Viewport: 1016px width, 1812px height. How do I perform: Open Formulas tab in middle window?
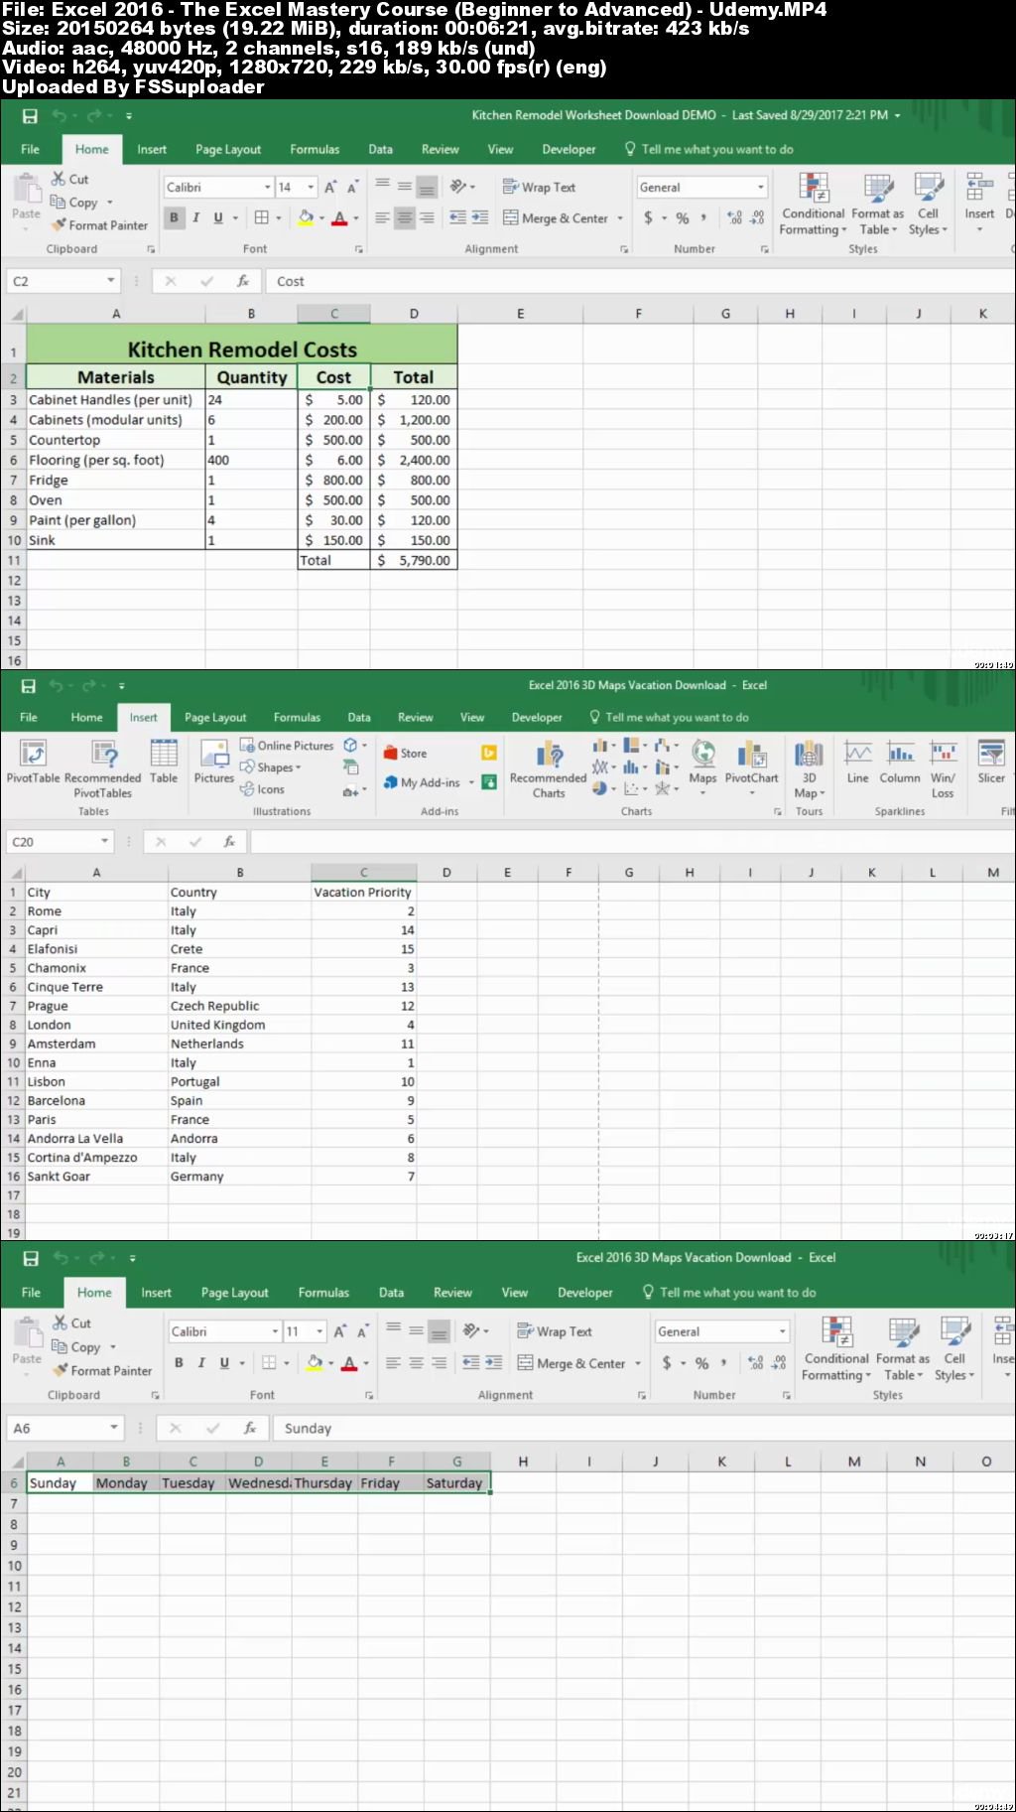tap(297, 717)
